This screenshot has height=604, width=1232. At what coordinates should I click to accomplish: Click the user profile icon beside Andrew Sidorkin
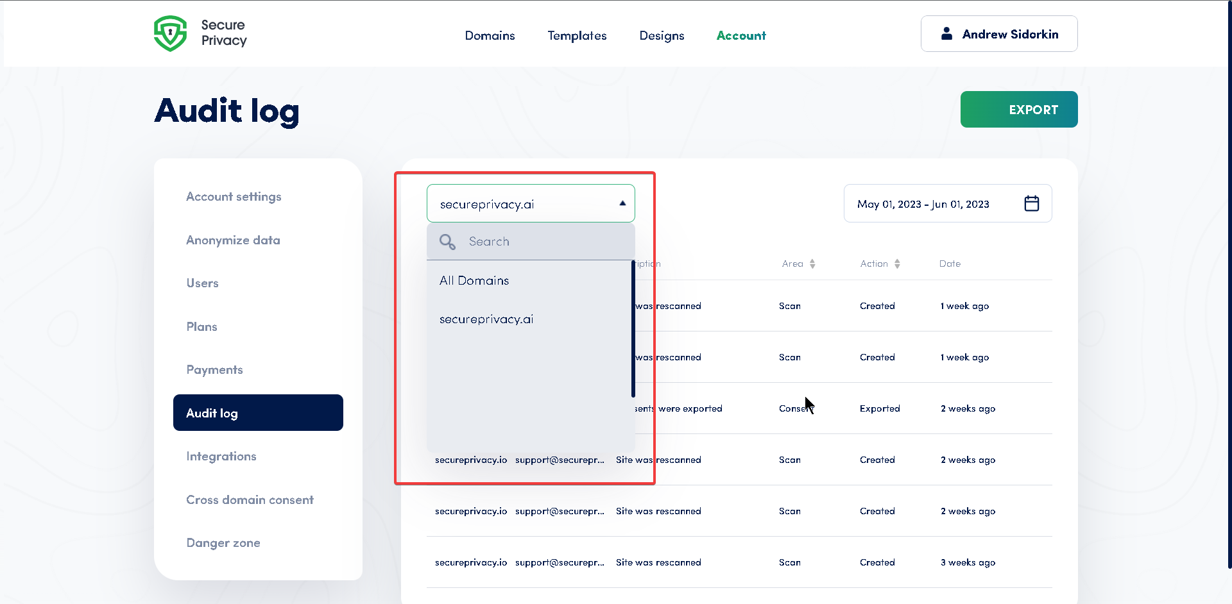click(x=946, y=34)
